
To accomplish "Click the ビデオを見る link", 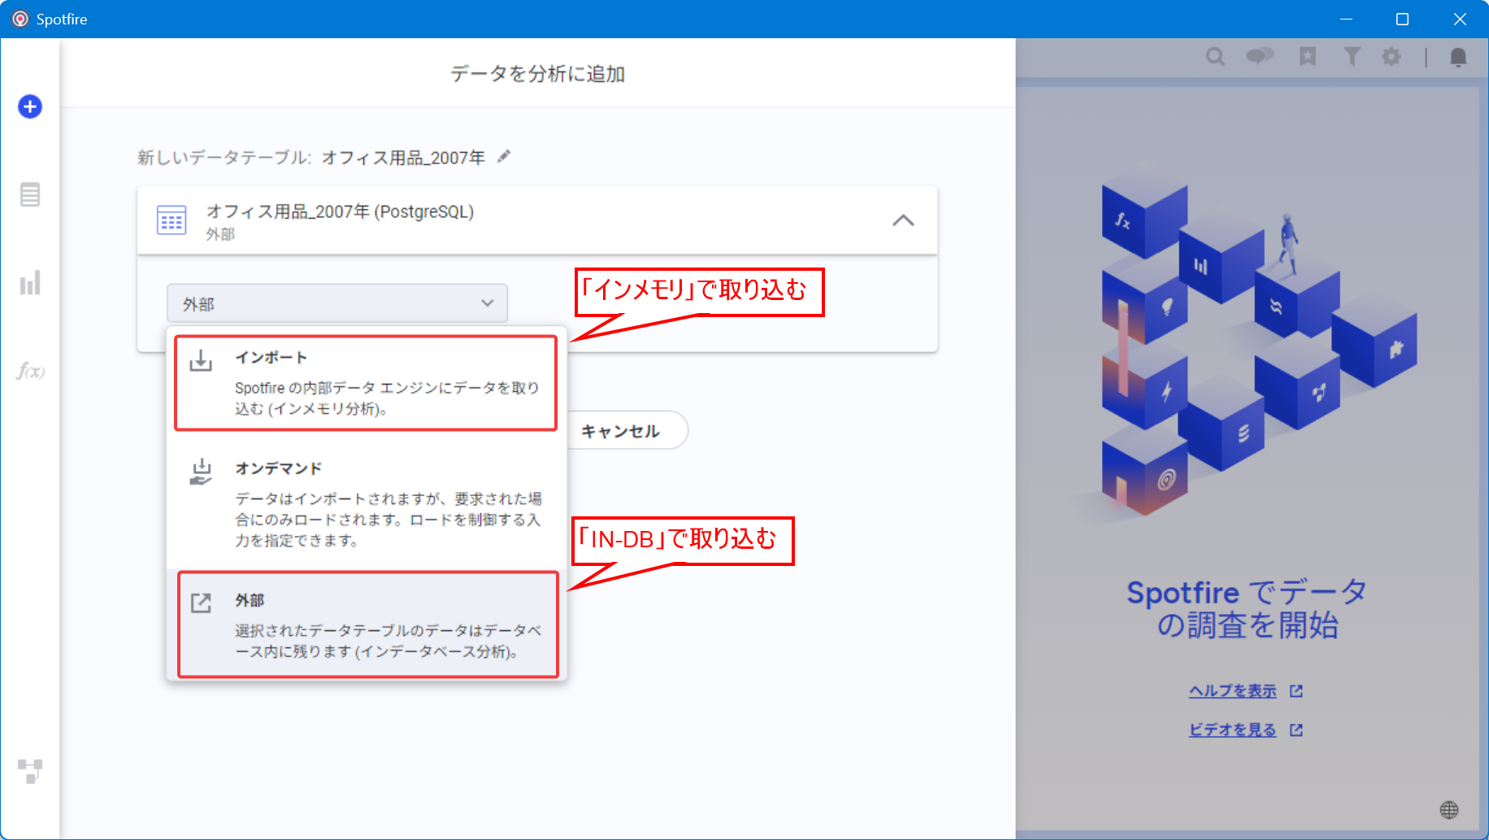I will 1232,729.
